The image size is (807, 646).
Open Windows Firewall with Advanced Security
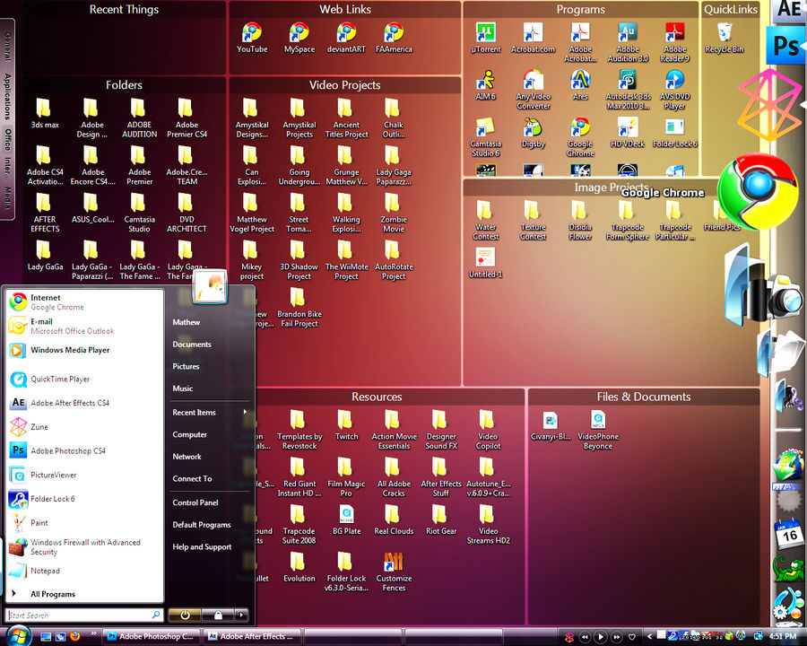[84, 546]
